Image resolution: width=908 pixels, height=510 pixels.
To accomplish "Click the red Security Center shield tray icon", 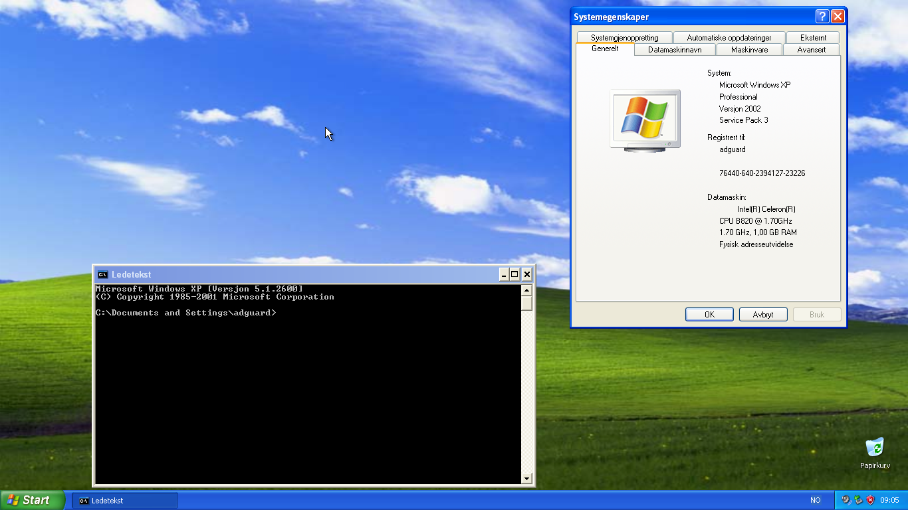I will [x=870, y=500].
